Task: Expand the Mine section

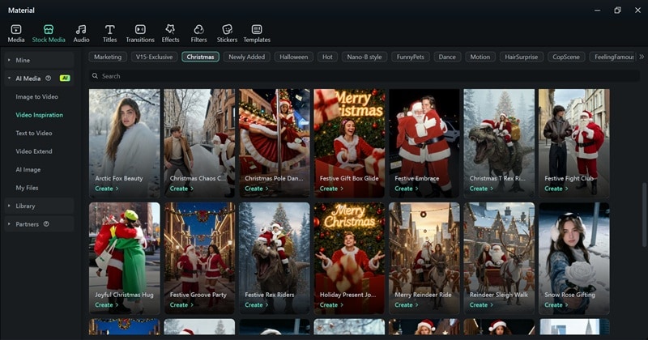Action: [x=9, y=61]
